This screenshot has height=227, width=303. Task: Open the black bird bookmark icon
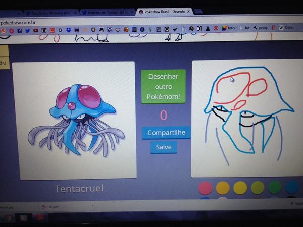(175, 29)
